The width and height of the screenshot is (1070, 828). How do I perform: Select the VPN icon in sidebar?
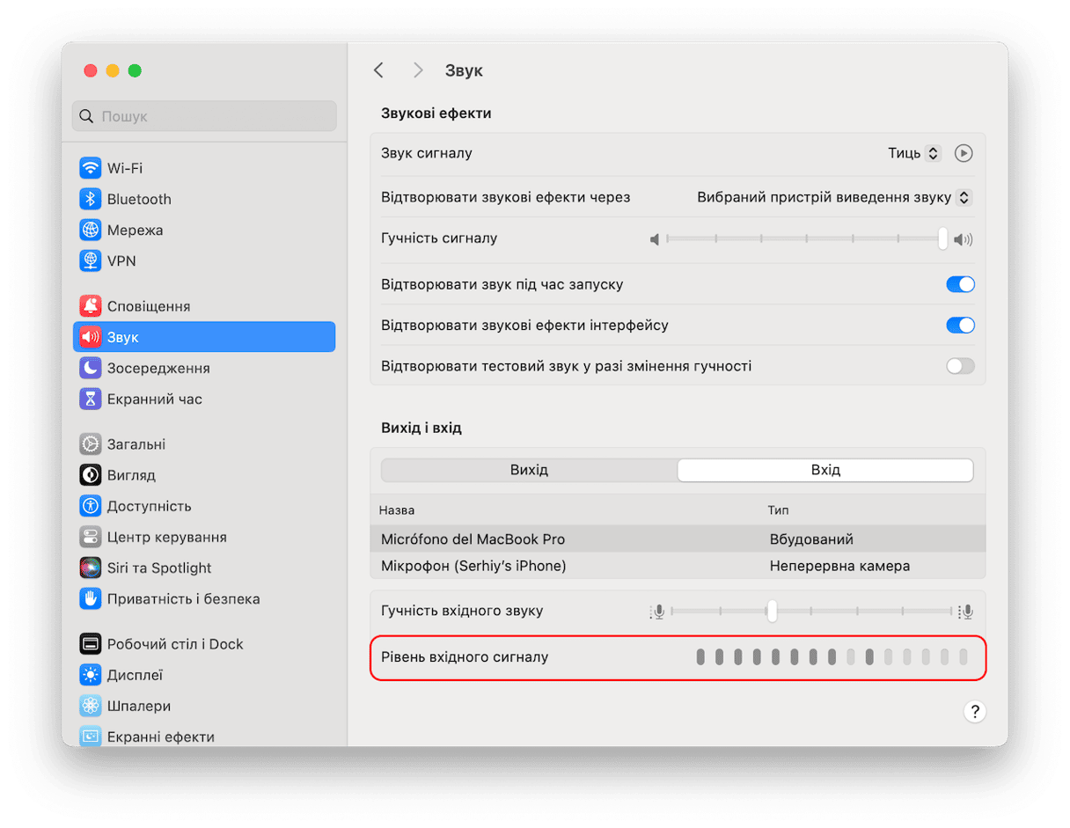90,261
